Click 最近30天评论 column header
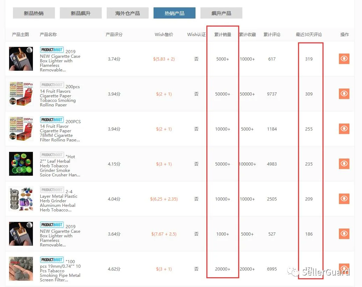362x287 pixels. coord(309,35)
